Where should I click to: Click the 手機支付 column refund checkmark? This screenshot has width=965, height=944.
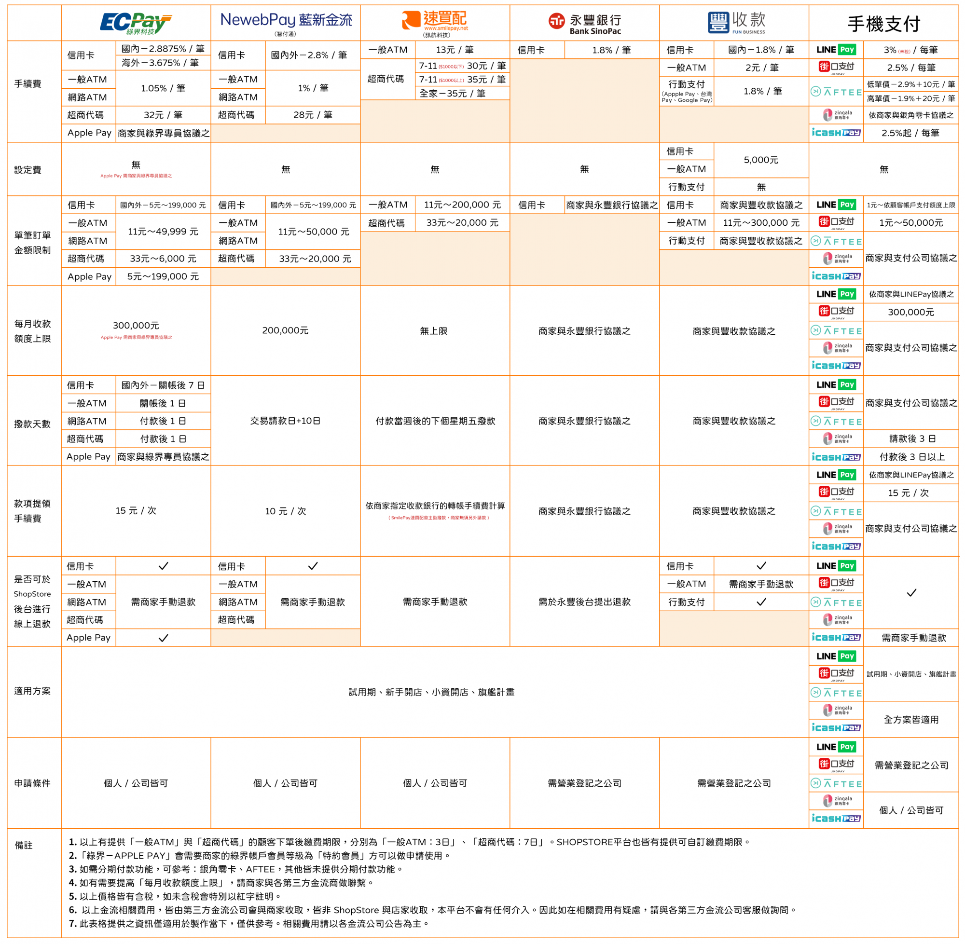pyautogui.click(x=911, y=592)
